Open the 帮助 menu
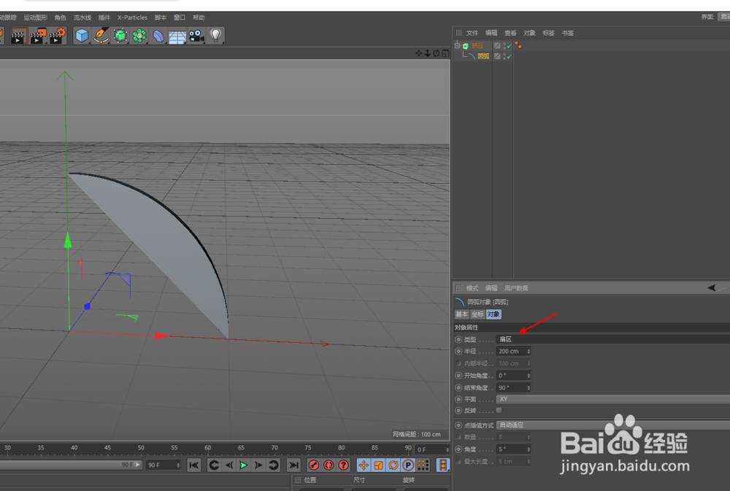 (199, 18)
